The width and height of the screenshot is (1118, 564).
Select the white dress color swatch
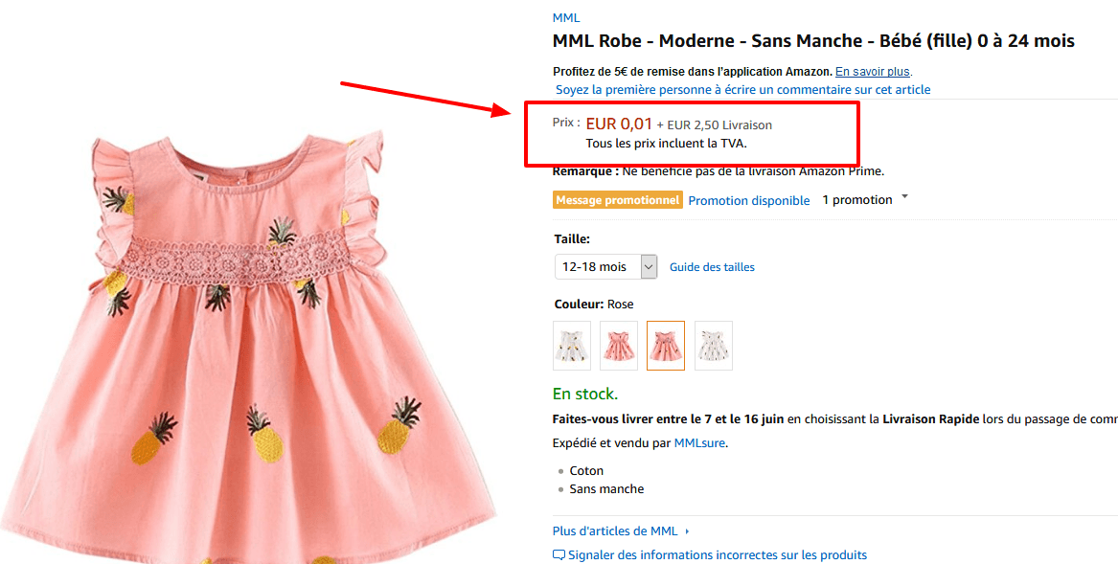572,346
